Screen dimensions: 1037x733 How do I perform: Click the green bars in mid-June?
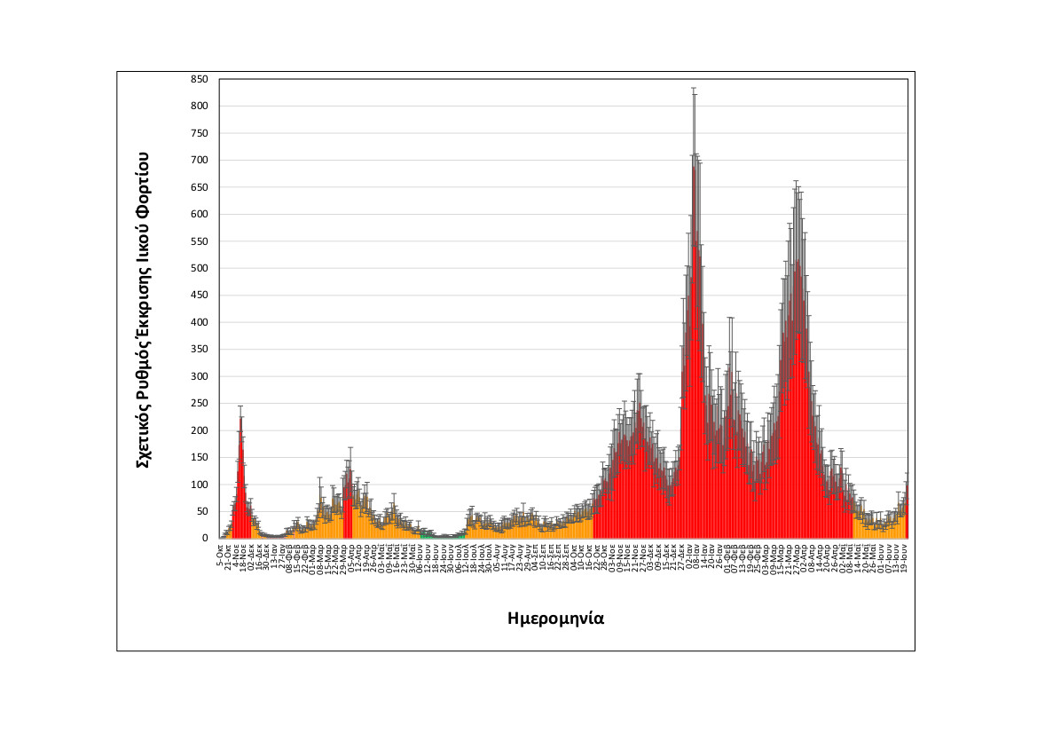pos(428,535)
